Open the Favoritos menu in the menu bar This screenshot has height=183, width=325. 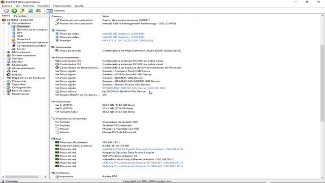[44, 6]
